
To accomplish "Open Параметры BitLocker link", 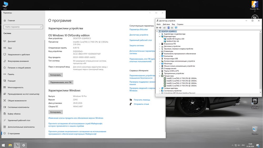I will pyautogui.click(x=139, y=29).
